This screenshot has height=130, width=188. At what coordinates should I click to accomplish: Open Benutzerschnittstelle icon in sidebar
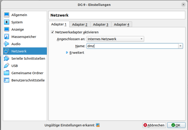click(7, 80)
